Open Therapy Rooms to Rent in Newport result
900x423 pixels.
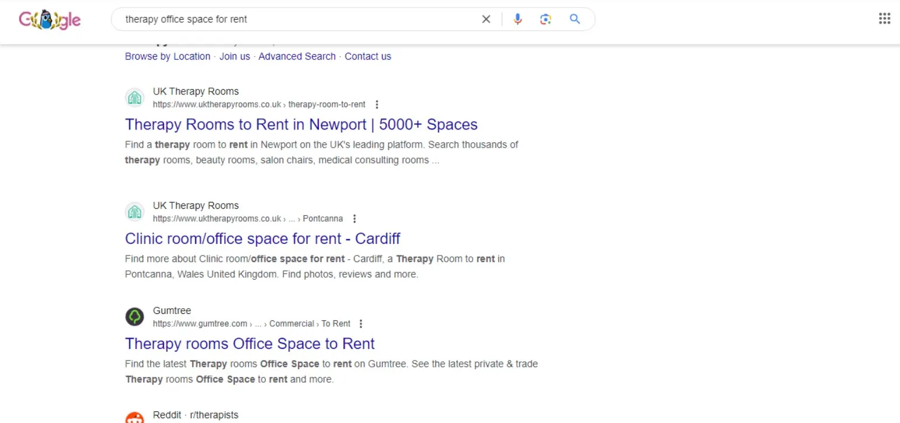click(x=301, y=124)
